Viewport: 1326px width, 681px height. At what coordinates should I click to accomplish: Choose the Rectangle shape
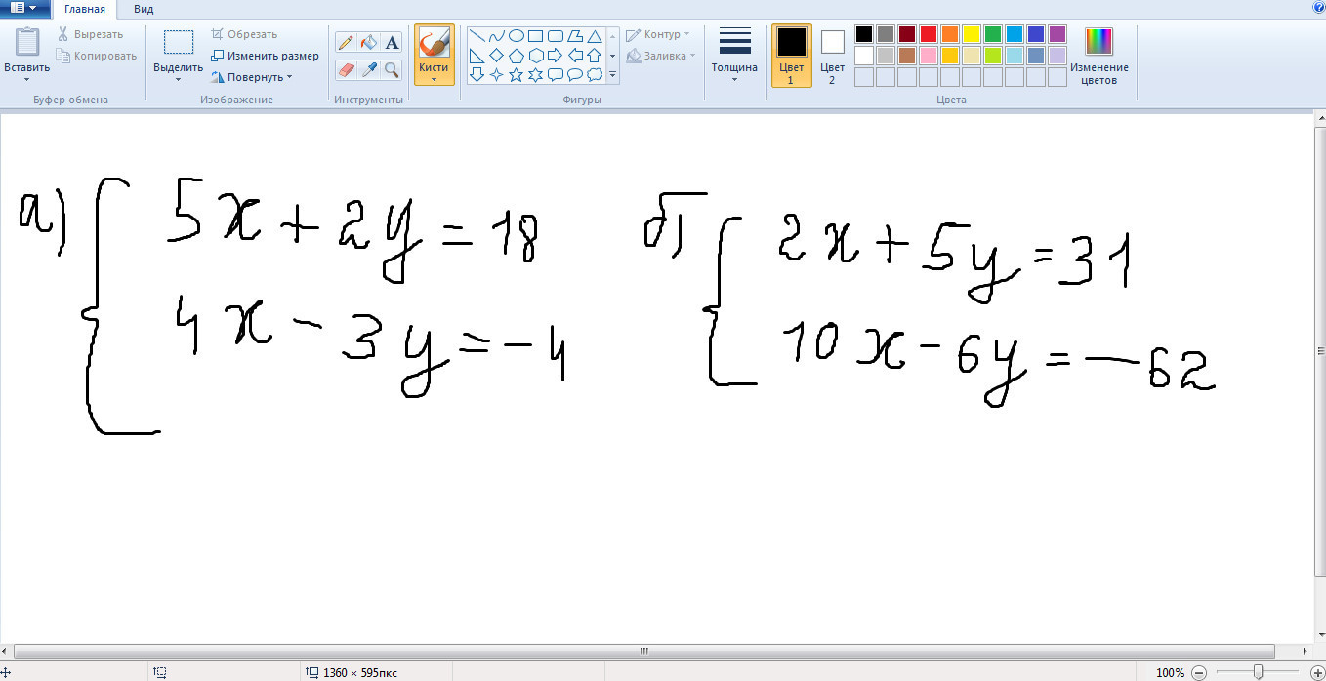536,35
